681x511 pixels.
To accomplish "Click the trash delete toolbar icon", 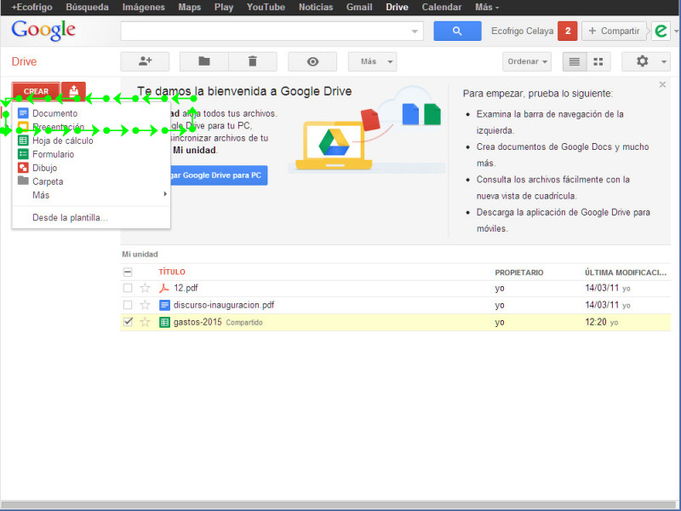I will click(x=253, y=61).
